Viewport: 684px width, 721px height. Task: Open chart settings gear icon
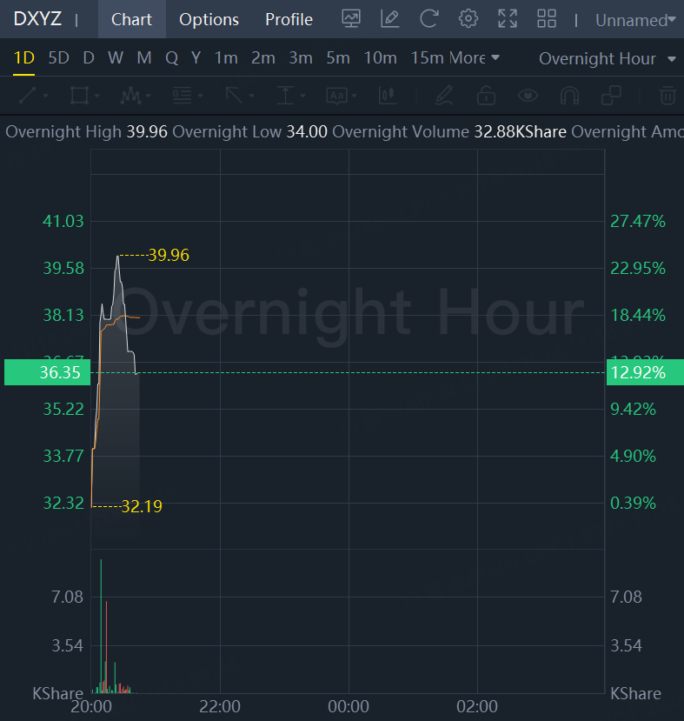pos(468,19)
